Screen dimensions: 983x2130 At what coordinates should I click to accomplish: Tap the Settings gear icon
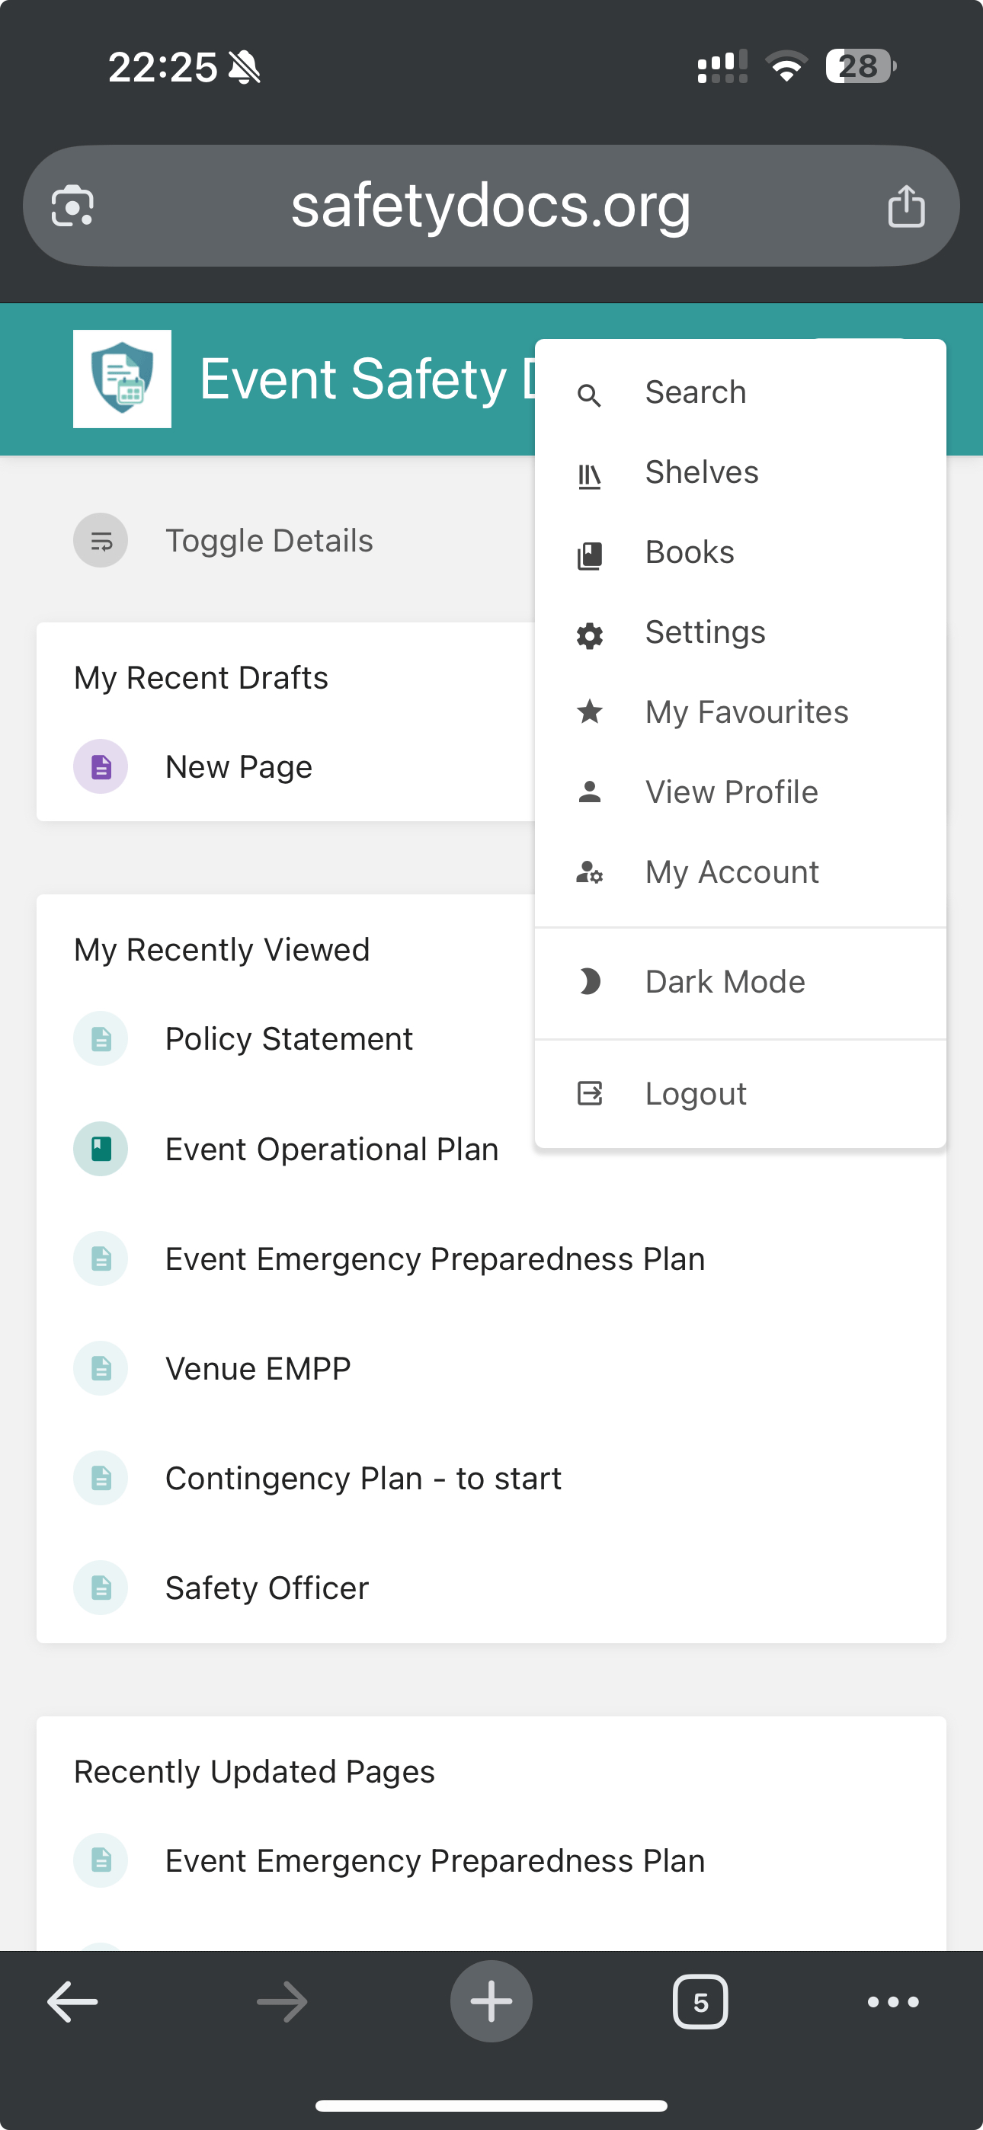tap(589, 635)
